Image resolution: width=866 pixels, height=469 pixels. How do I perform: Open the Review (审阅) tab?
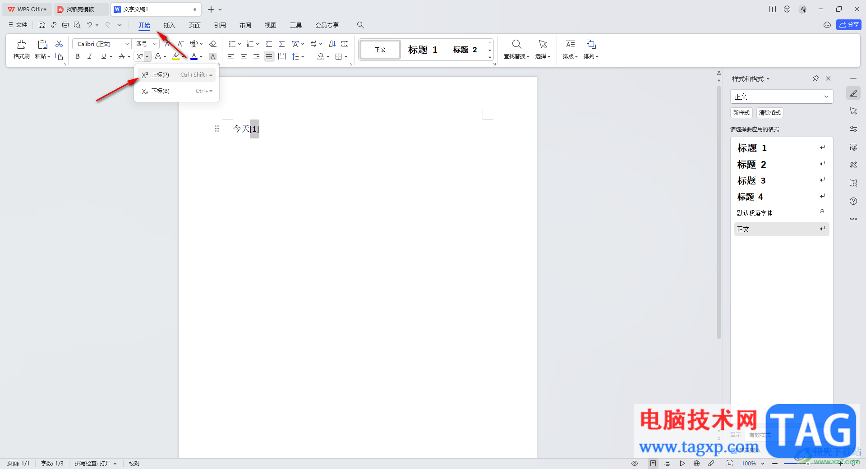tap(245, 25)
